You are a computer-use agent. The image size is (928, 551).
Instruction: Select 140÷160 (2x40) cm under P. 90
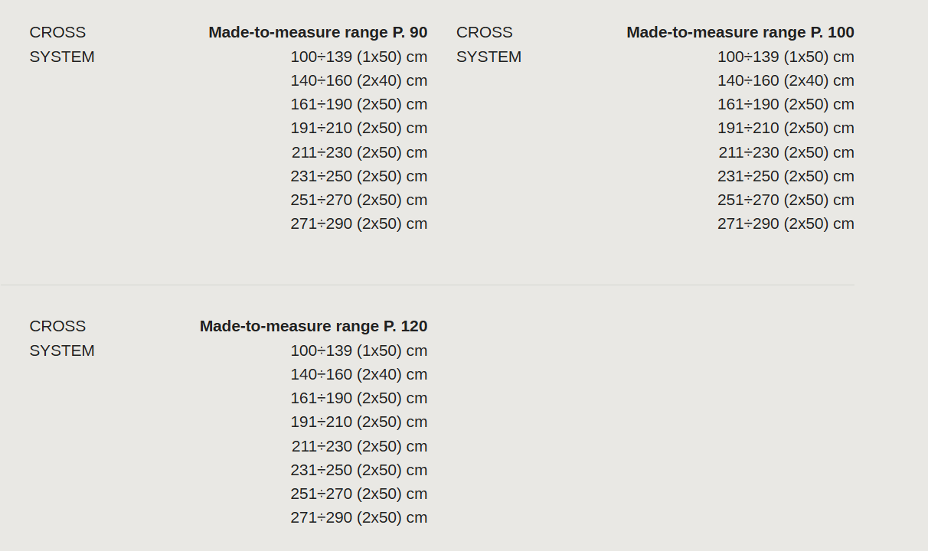click(359, 80)
